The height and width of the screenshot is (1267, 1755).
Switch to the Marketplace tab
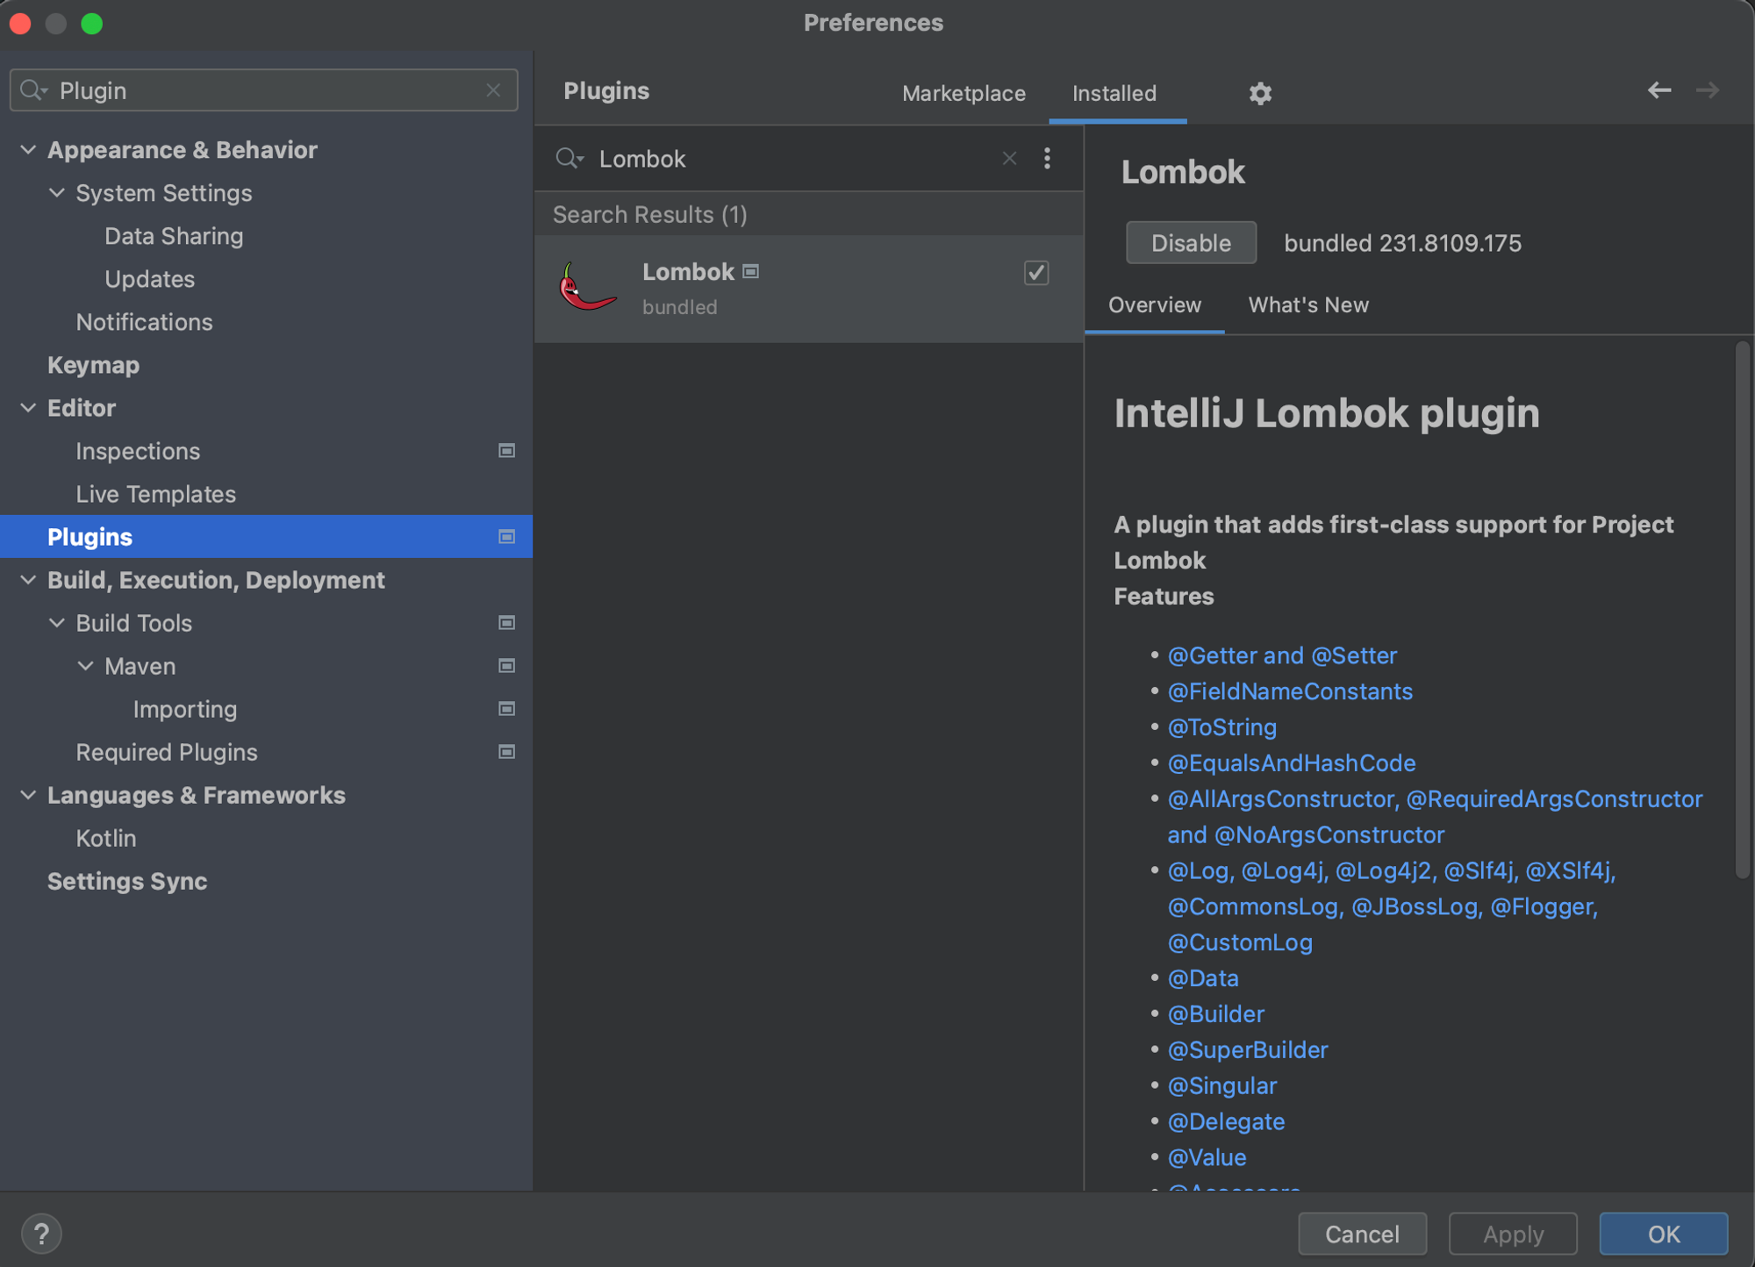[x=963, y=93]
